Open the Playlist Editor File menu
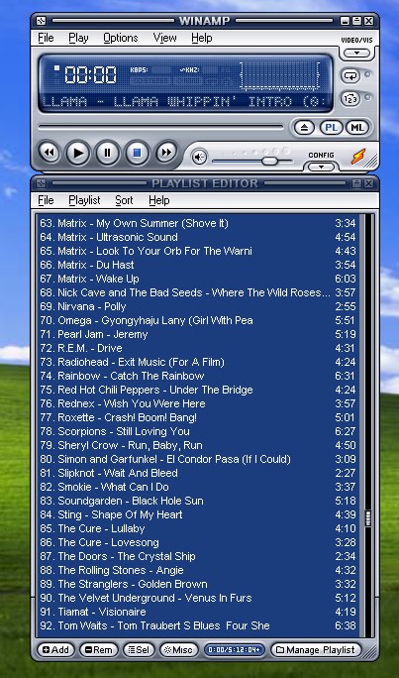399x678 pixels. 46,200
